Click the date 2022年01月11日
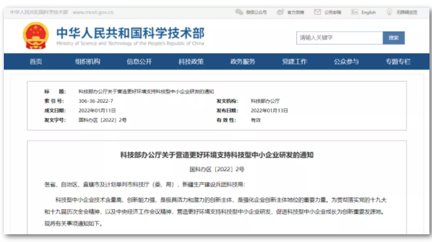 [97, 111]
